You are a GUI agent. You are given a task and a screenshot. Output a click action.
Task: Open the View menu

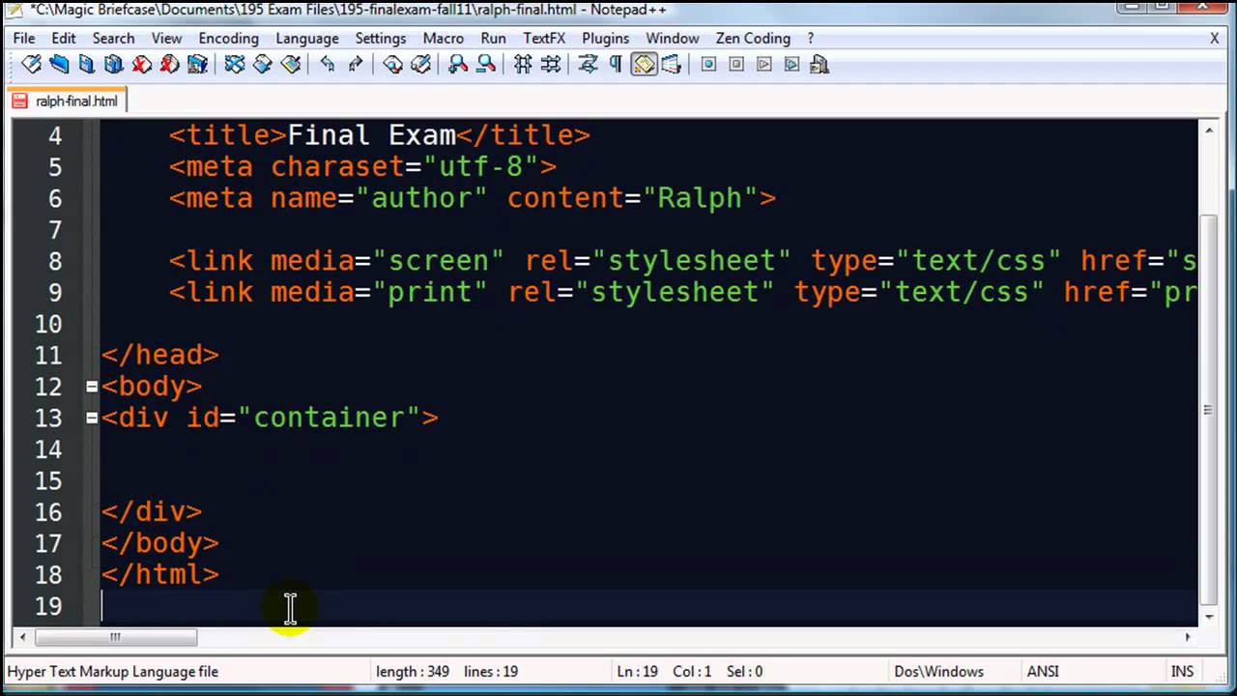click(166, 39)
